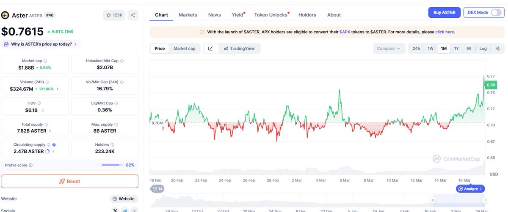The image size is (508, 212).
Task: Open the Telegram social icon
Action: point(125,210)
